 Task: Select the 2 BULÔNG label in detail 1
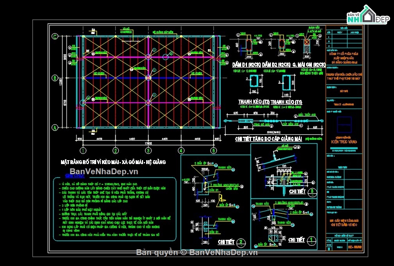[289, 202]
